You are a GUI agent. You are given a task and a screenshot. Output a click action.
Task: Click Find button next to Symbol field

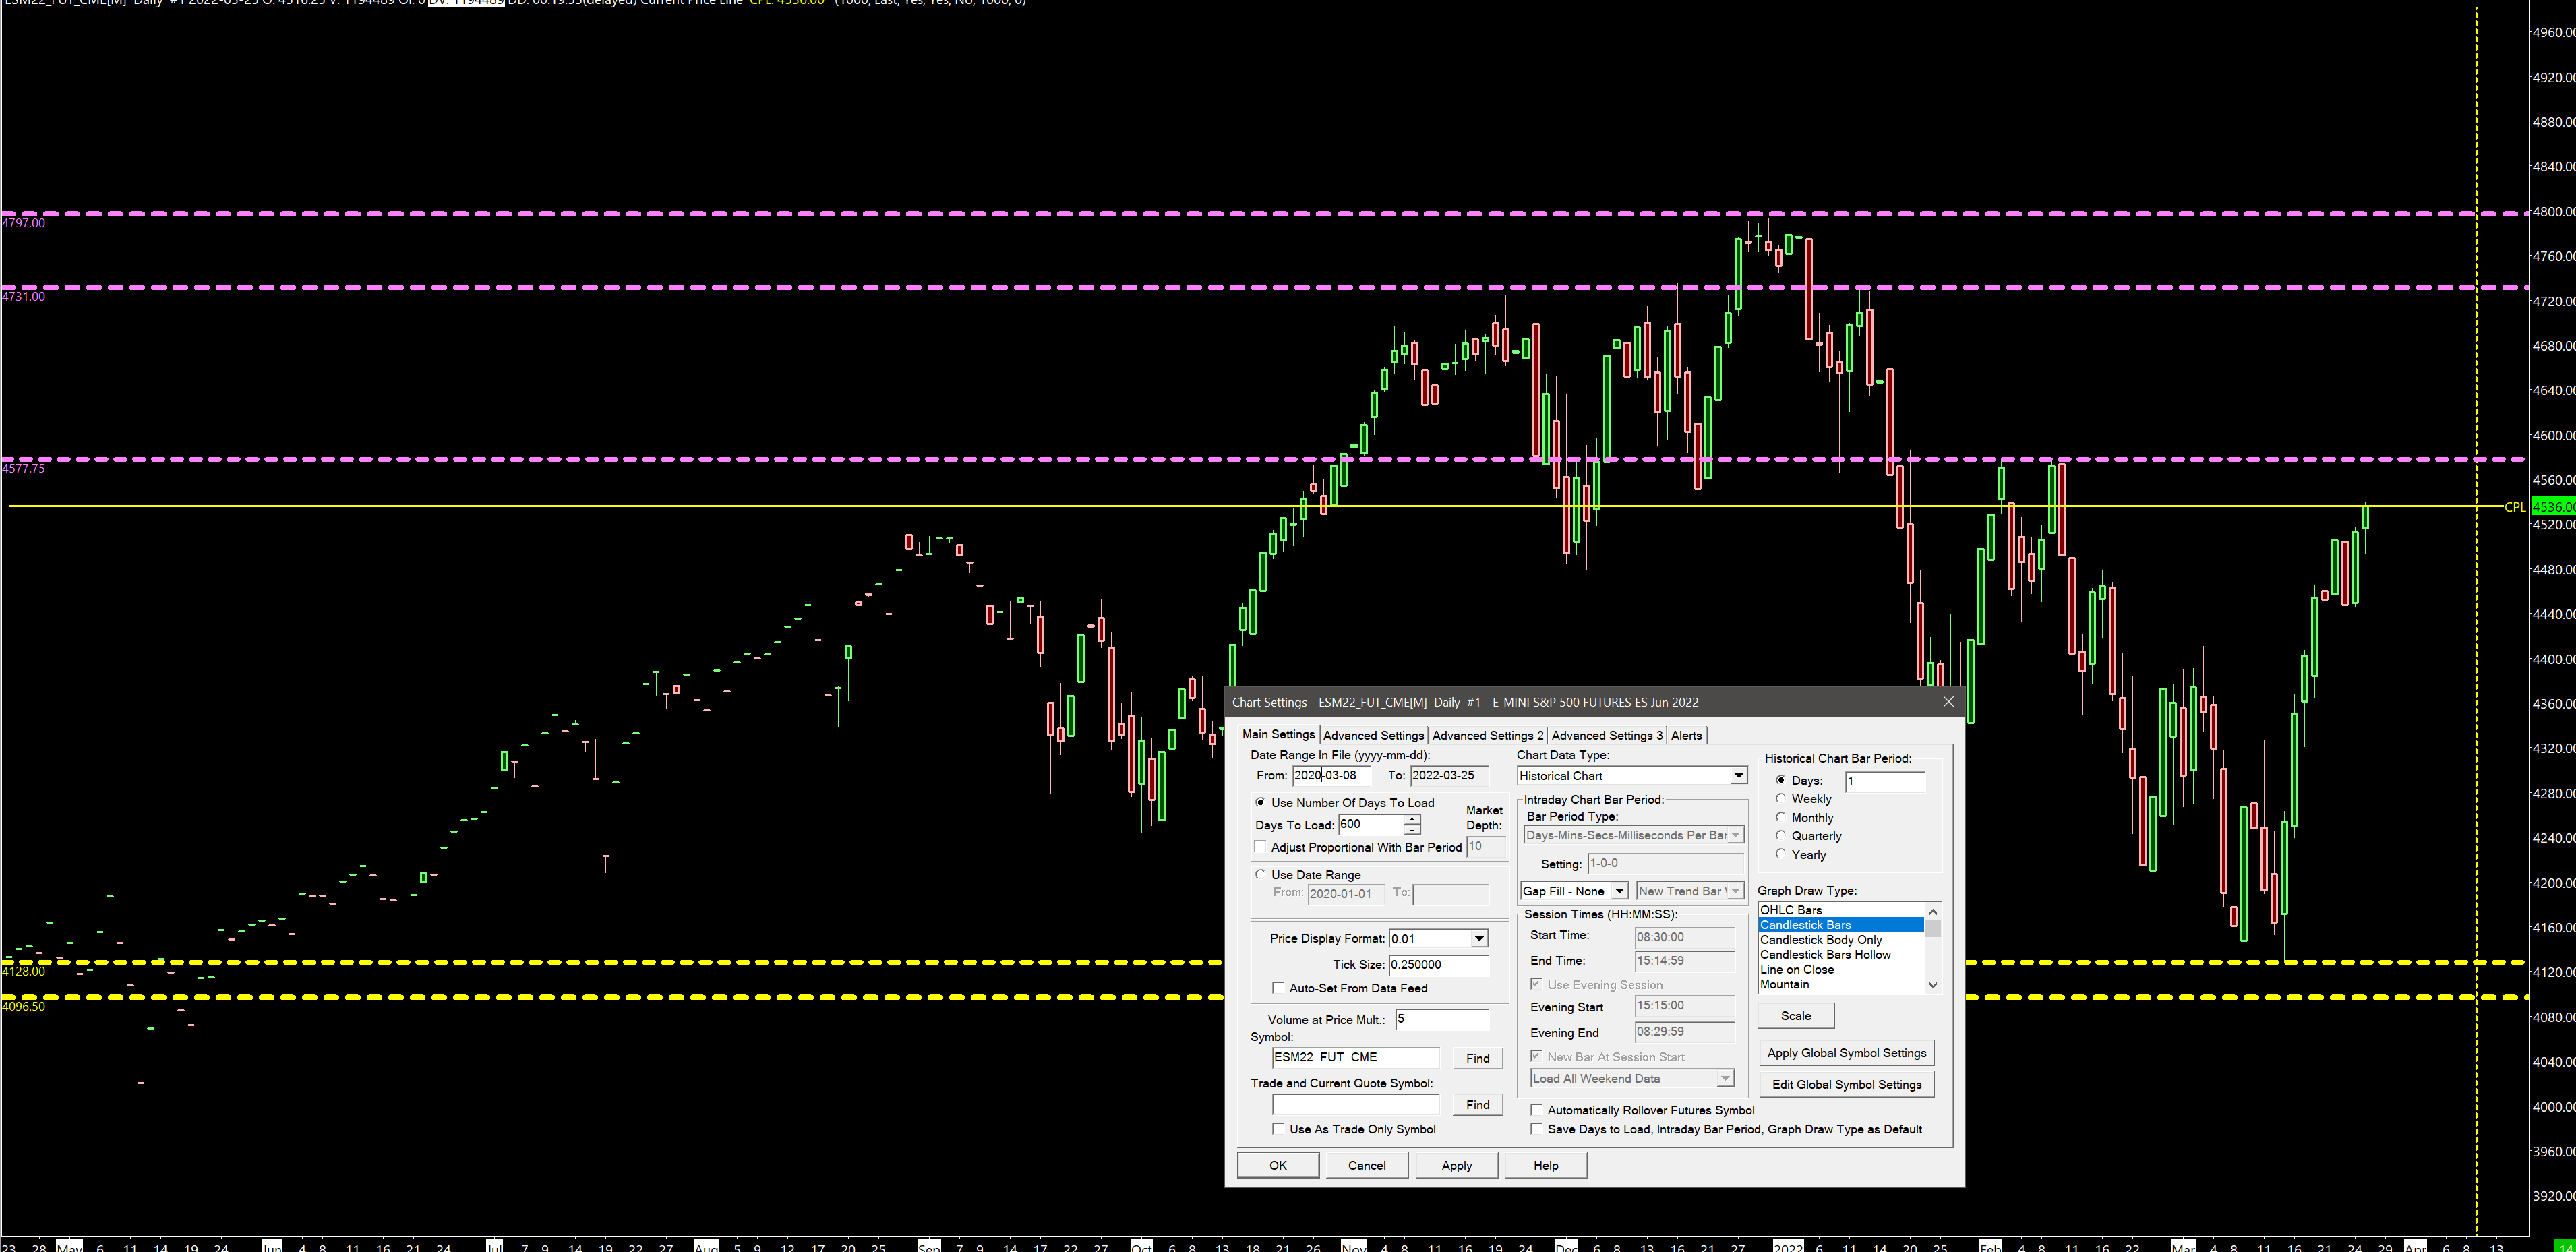click(1477, 1058)
